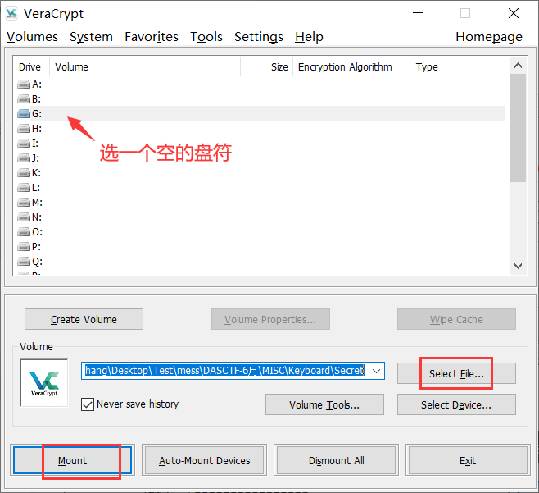The image size is (539, 493).
Task: Click the Create Volume button
Action: click(x=84, y=319)
